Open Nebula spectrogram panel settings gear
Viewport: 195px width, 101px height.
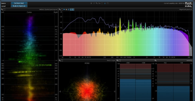pos(2,9)
